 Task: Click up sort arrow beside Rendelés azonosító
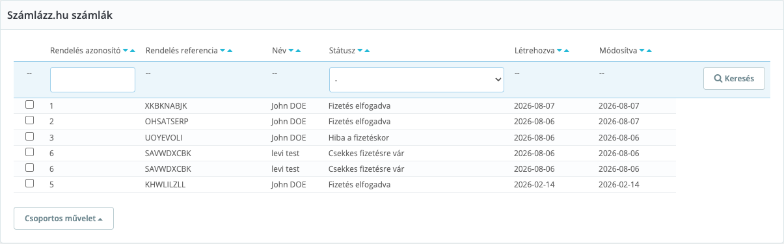coord(132,50)
